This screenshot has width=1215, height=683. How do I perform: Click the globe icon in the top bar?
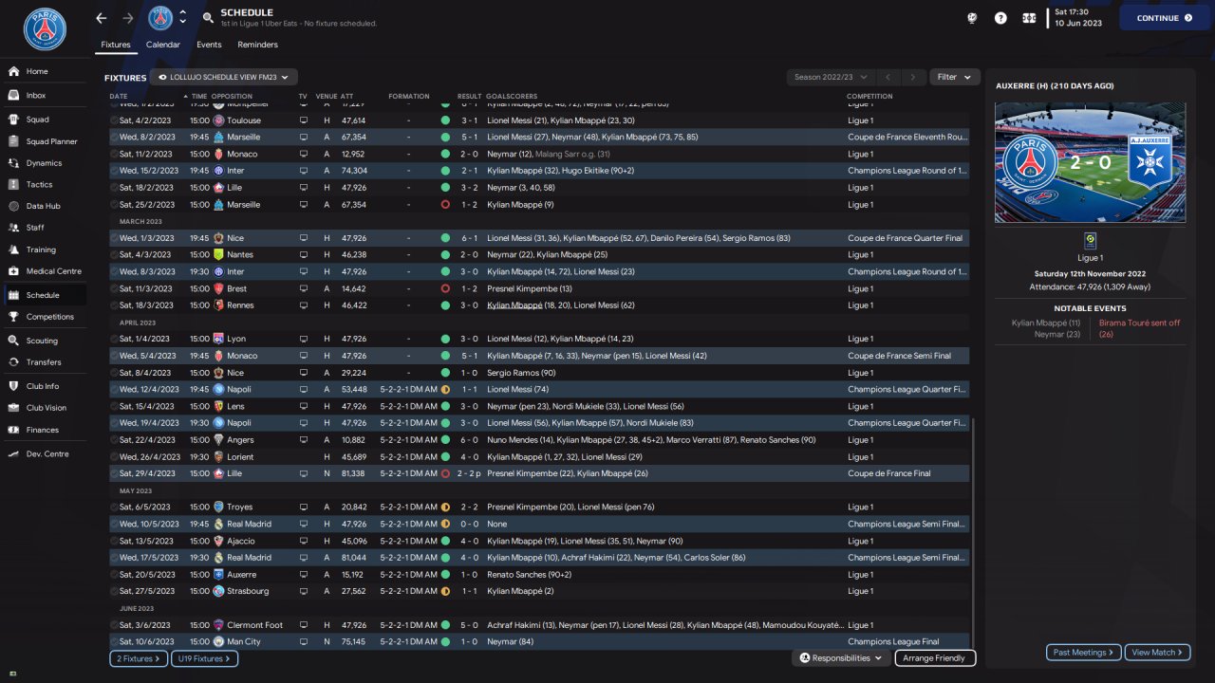(972, 18)
